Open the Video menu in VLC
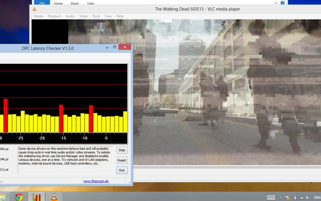This screenshot has height=201, width=321. point(83,16)
